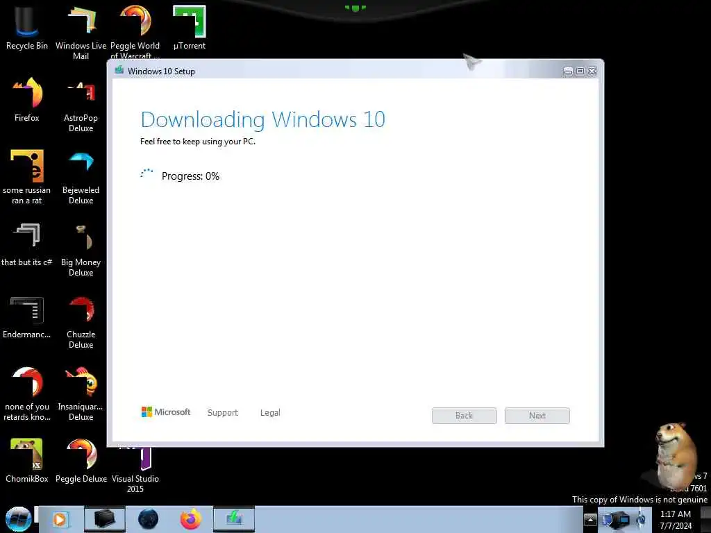Image resolution: width=711 pixels, height=533 pixels.
Task: Click the Support link in Setup
Action: coord(223,413)
